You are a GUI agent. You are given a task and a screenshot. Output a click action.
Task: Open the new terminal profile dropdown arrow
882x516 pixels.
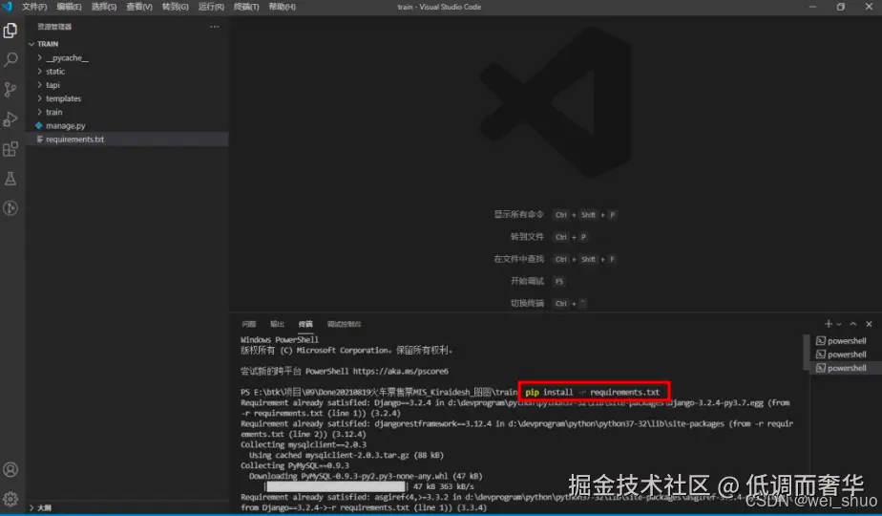[839, 324]
